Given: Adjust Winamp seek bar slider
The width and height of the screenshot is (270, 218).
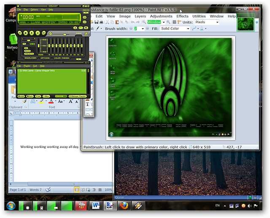Looking at the screenshot, I should pyautogui.click(x=44, y=27).
